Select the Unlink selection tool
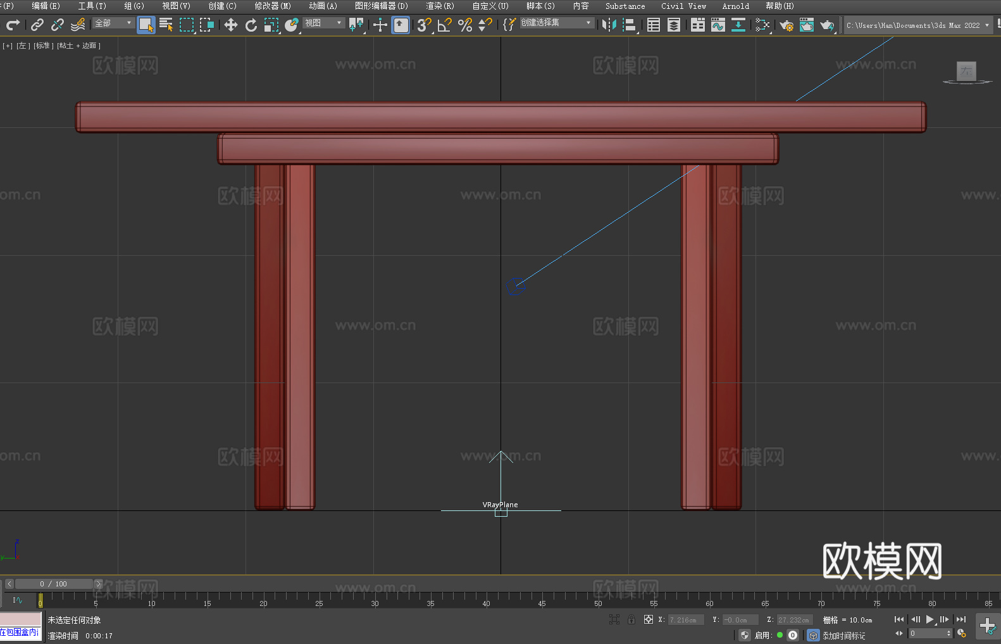The height and width of the screenshot is (644, 1001). click(58, 25)
